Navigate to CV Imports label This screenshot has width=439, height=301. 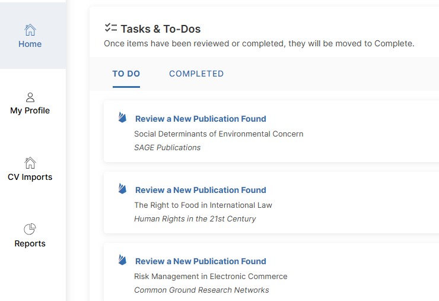point(30,177)
